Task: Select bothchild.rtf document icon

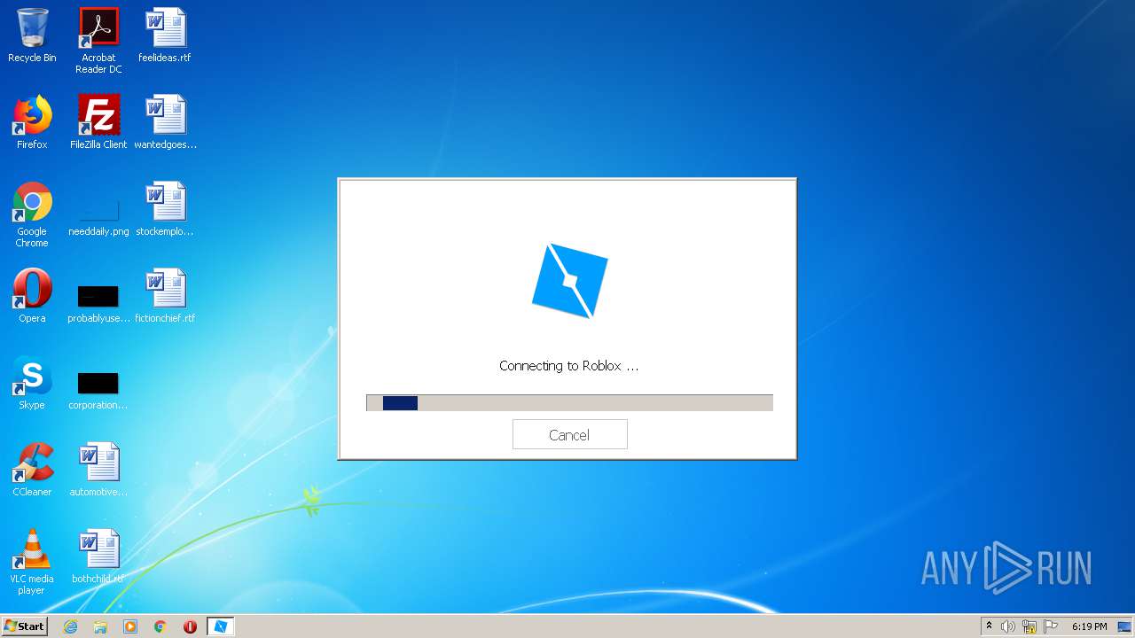Action: coord(98,556)
